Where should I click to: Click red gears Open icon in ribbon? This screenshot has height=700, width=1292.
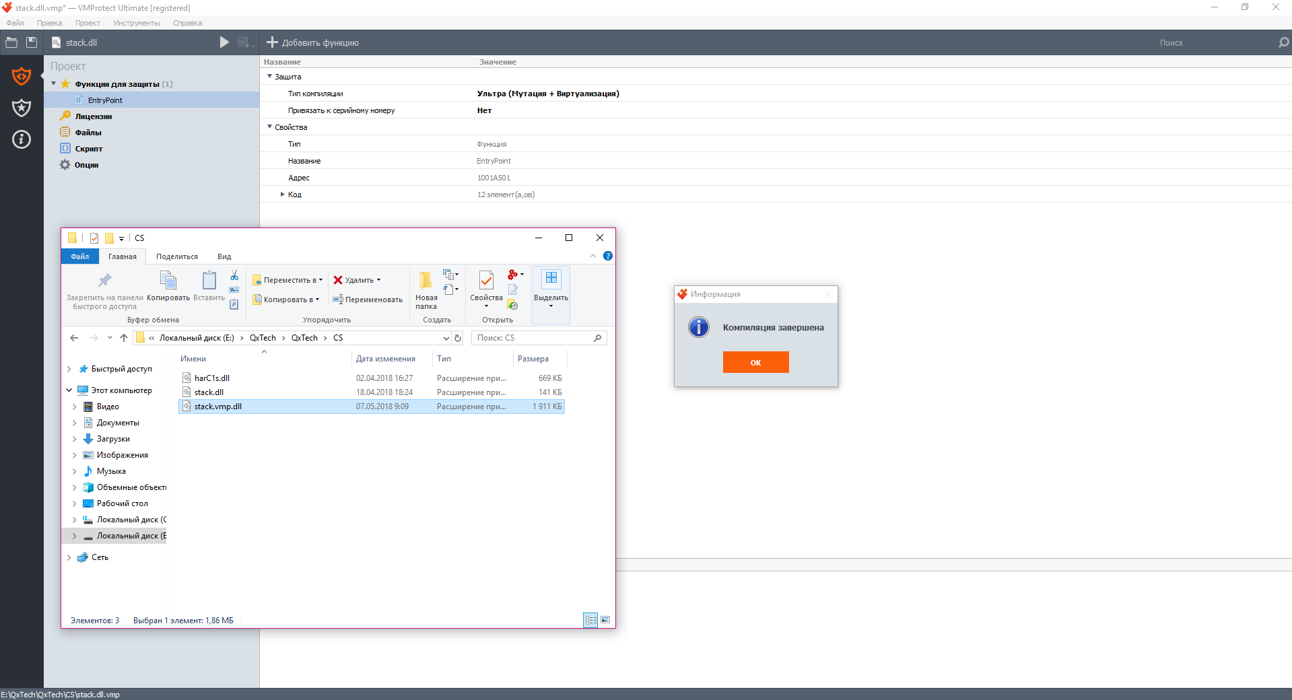pos(516,275)
